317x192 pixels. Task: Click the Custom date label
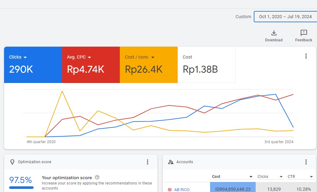[x=243, y=17]
